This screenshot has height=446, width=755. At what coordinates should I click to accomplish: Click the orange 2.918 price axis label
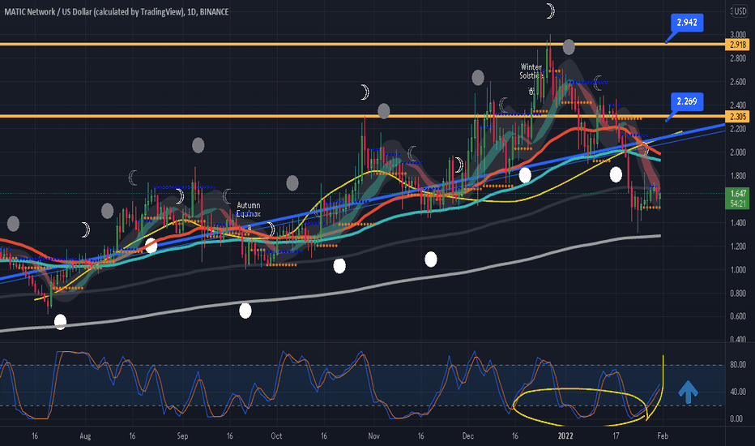(738, 45)
